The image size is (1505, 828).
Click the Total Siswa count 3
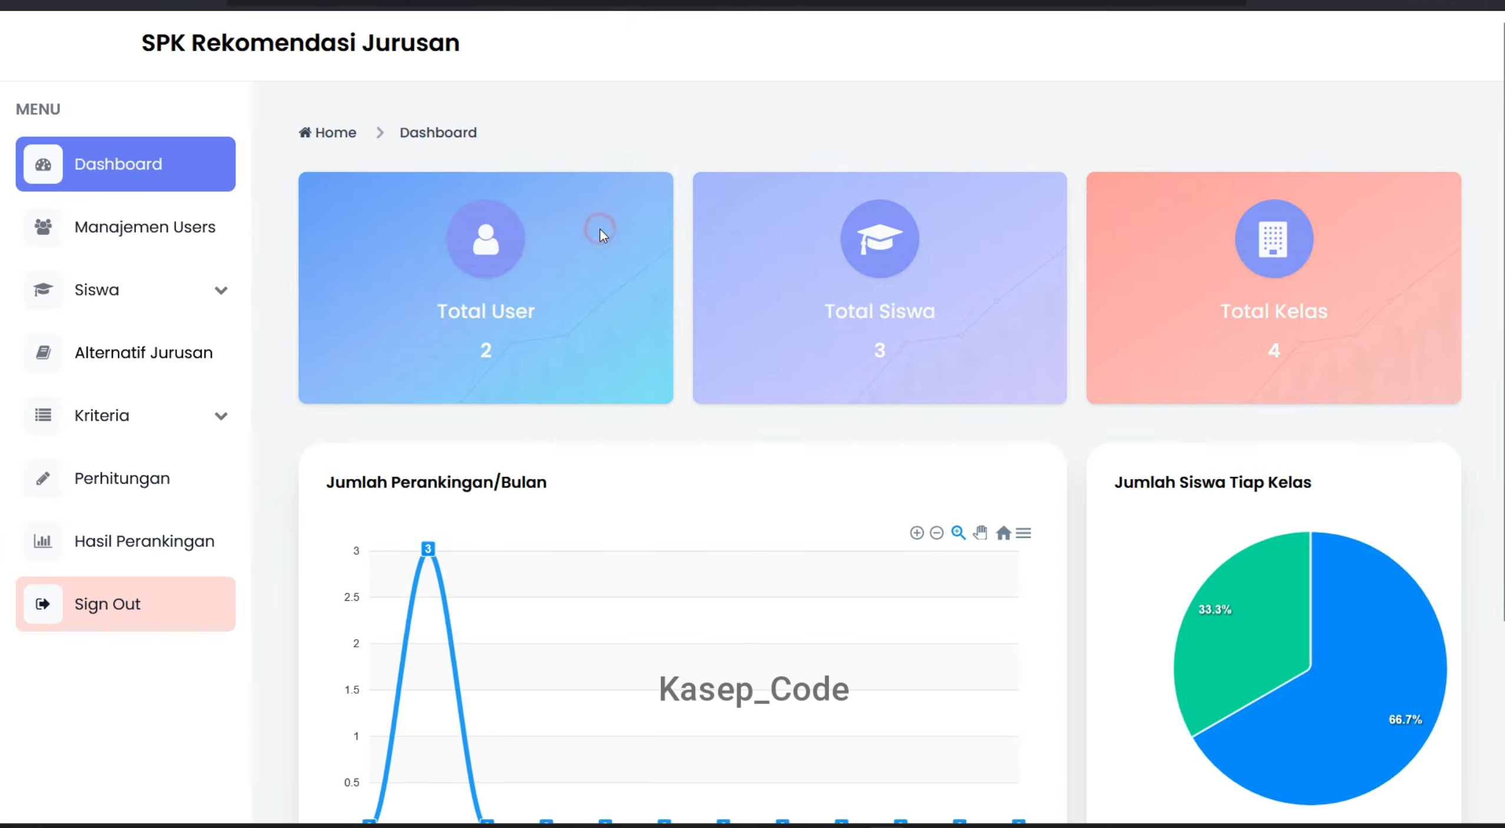pos(880,351)
